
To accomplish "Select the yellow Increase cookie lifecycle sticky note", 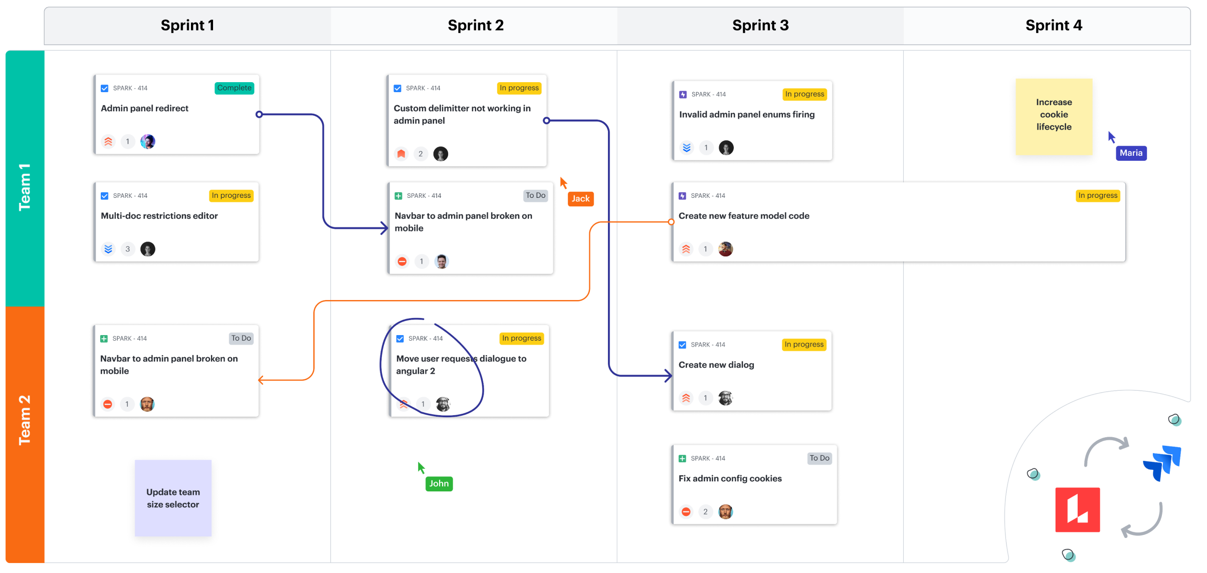I will click(x=1054, y=116).
